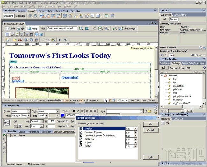Open the View Options icon menu
This screenshot has width=207, height=167.
[x=100, y=29]
